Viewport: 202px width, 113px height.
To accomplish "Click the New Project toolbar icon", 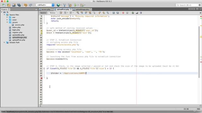I will tap(9, 5).
